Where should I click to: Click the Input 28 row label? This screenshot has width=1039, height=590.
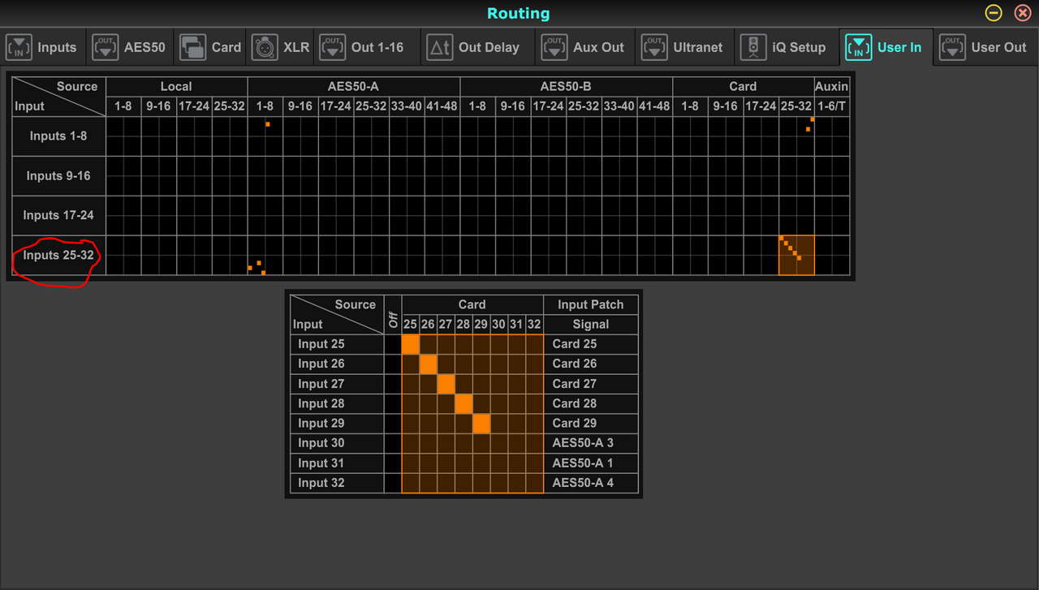[x=337, y=403]
